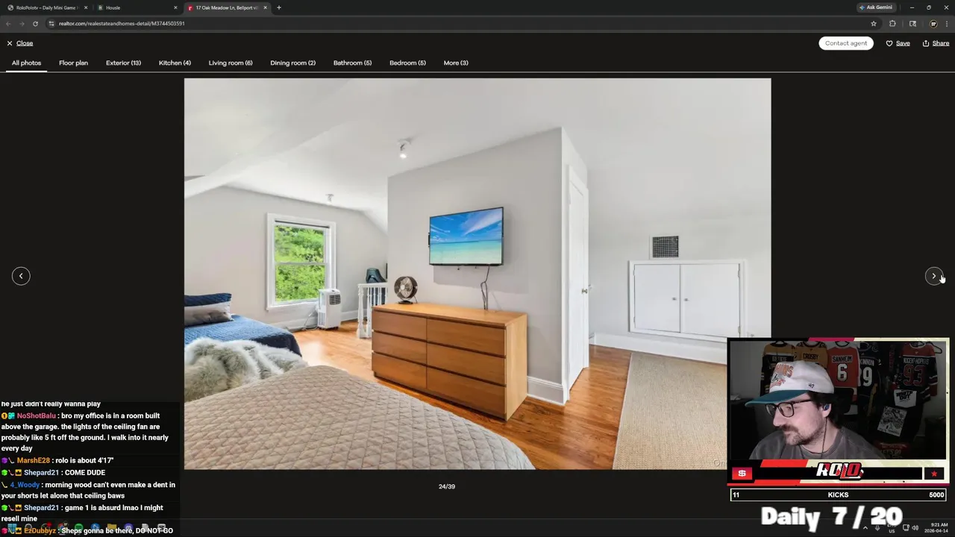The width and height of the screenshot is (955, 537).
Task: Close the 17 Oak Meadow Ln tab
Action: (x=265, y=7)
